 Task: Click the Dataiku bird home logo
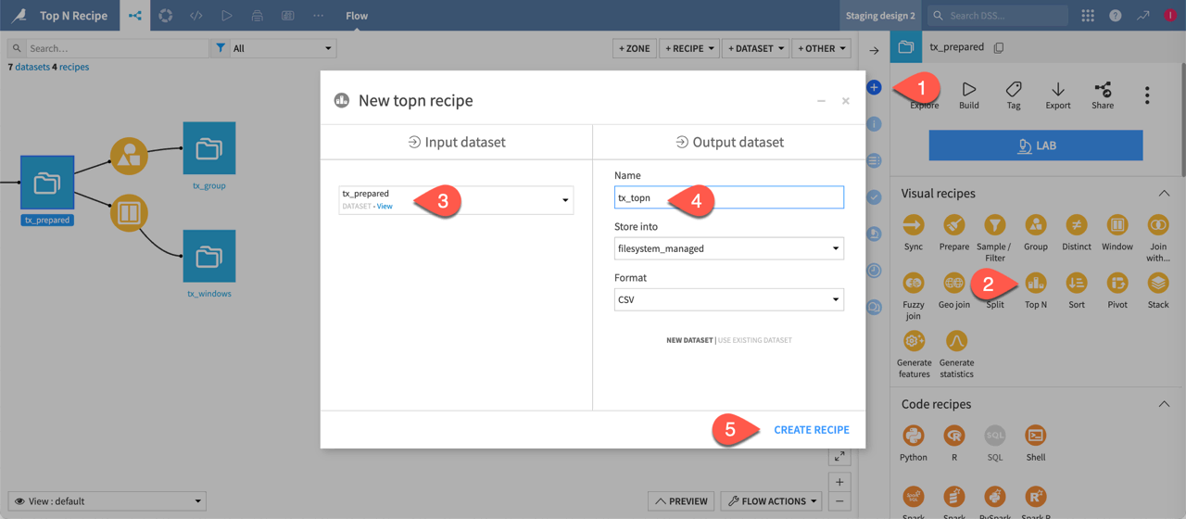tap(19, 16)
